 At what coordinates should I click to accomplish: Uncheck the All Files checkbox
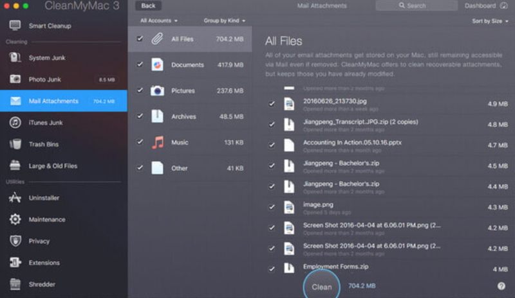(x=140, y=39)
